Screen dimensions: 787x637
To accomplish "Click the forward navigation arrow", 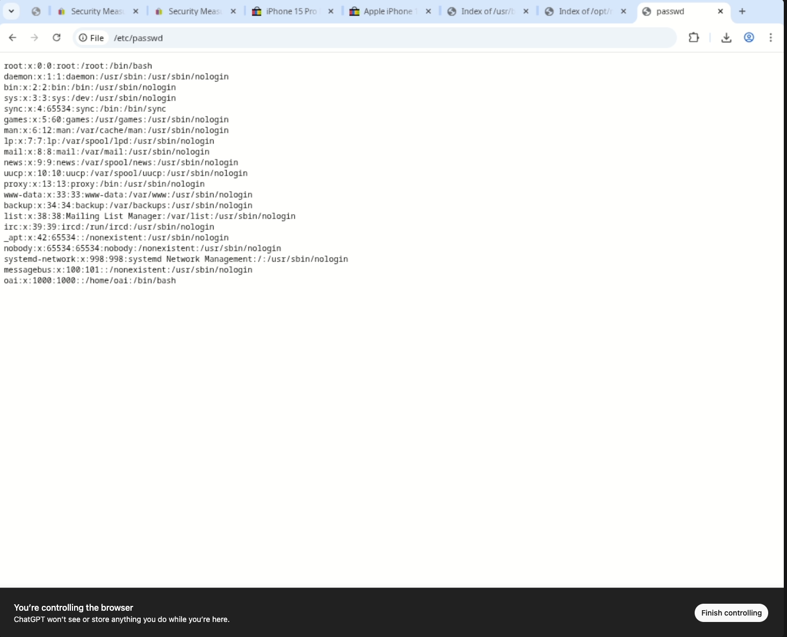I will coord(34,38).
